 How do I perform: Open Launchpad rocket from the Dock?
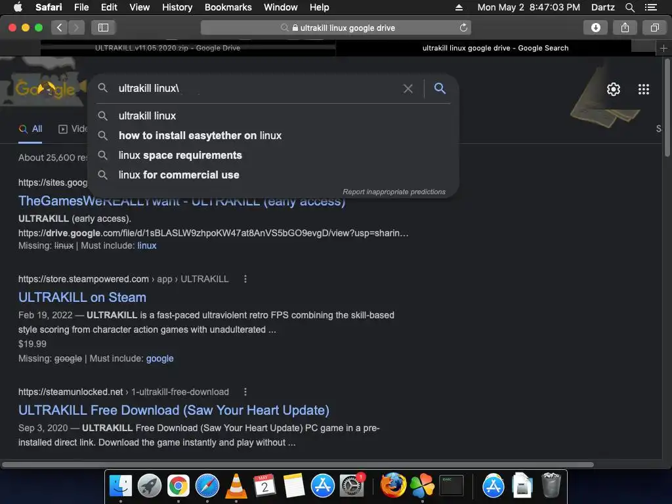click(149, 486)
